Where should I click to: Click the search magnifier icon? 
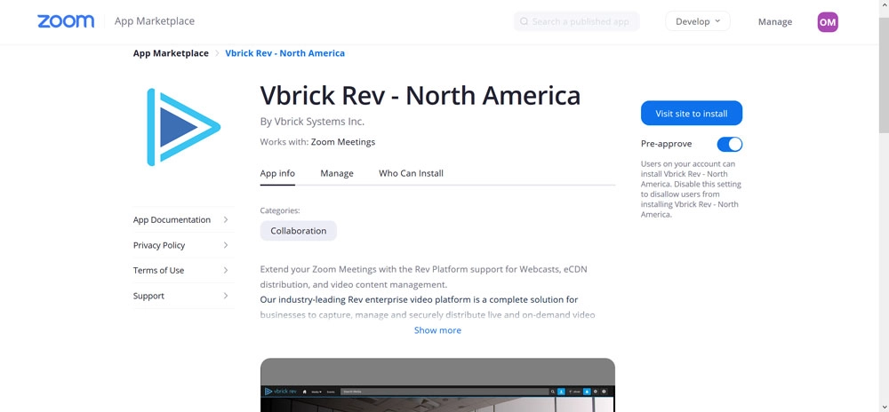[x=524, y=21]
